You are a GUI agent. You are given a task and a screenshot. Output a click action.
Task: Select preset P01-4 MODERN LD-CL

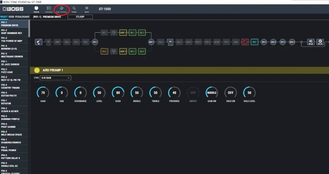pos(14,47)
